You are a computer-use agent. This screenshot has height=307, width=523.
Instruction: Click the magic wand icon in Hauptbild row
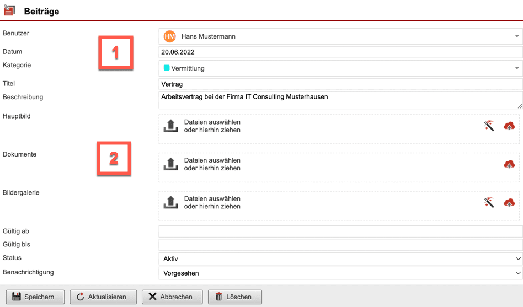[x=489, y=126]
